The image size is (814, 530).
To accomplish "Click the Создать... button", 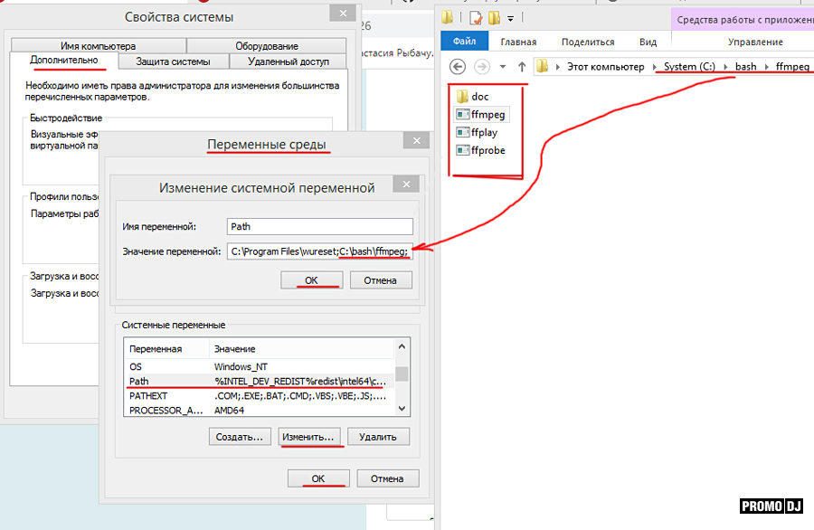I will click(240, 437).
